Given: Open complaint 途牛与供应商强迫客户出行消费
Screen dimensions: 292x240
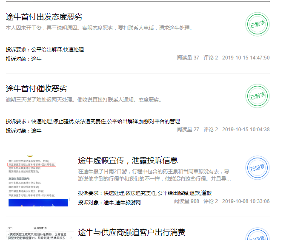Looking at the screenshot, I should tap(132, 232).
